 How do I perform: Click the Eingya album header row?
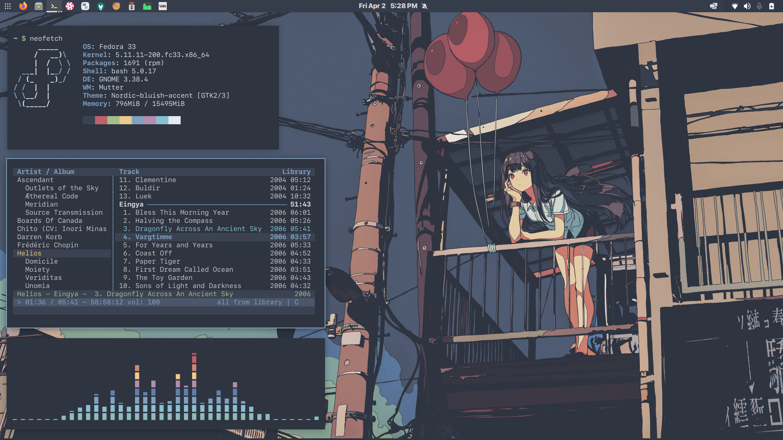pyautogui.click(x=215, y=204)
